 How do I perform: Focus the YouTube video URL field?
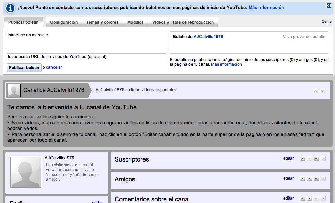86,57
